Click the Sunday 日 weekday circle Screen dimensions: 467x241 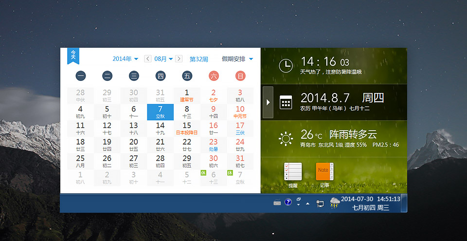[240, 76]
